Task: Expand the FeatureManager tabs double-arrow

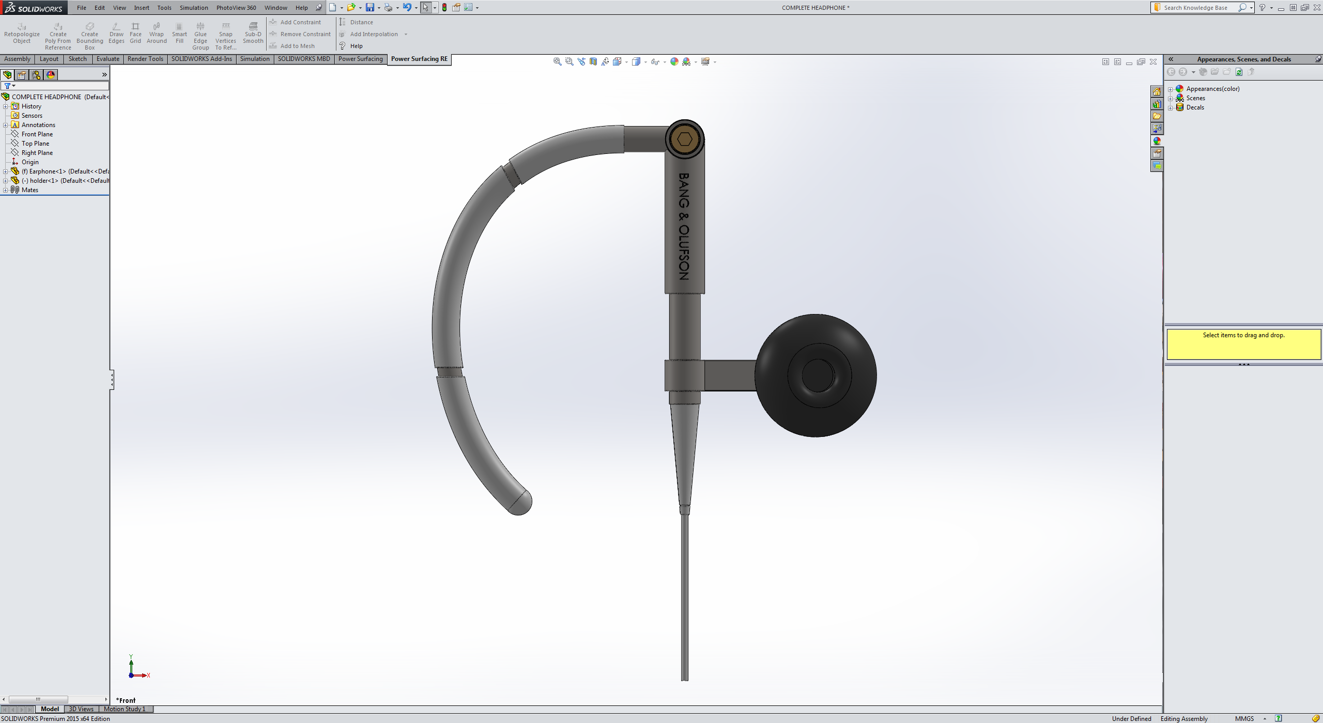Action: [104, 75]
